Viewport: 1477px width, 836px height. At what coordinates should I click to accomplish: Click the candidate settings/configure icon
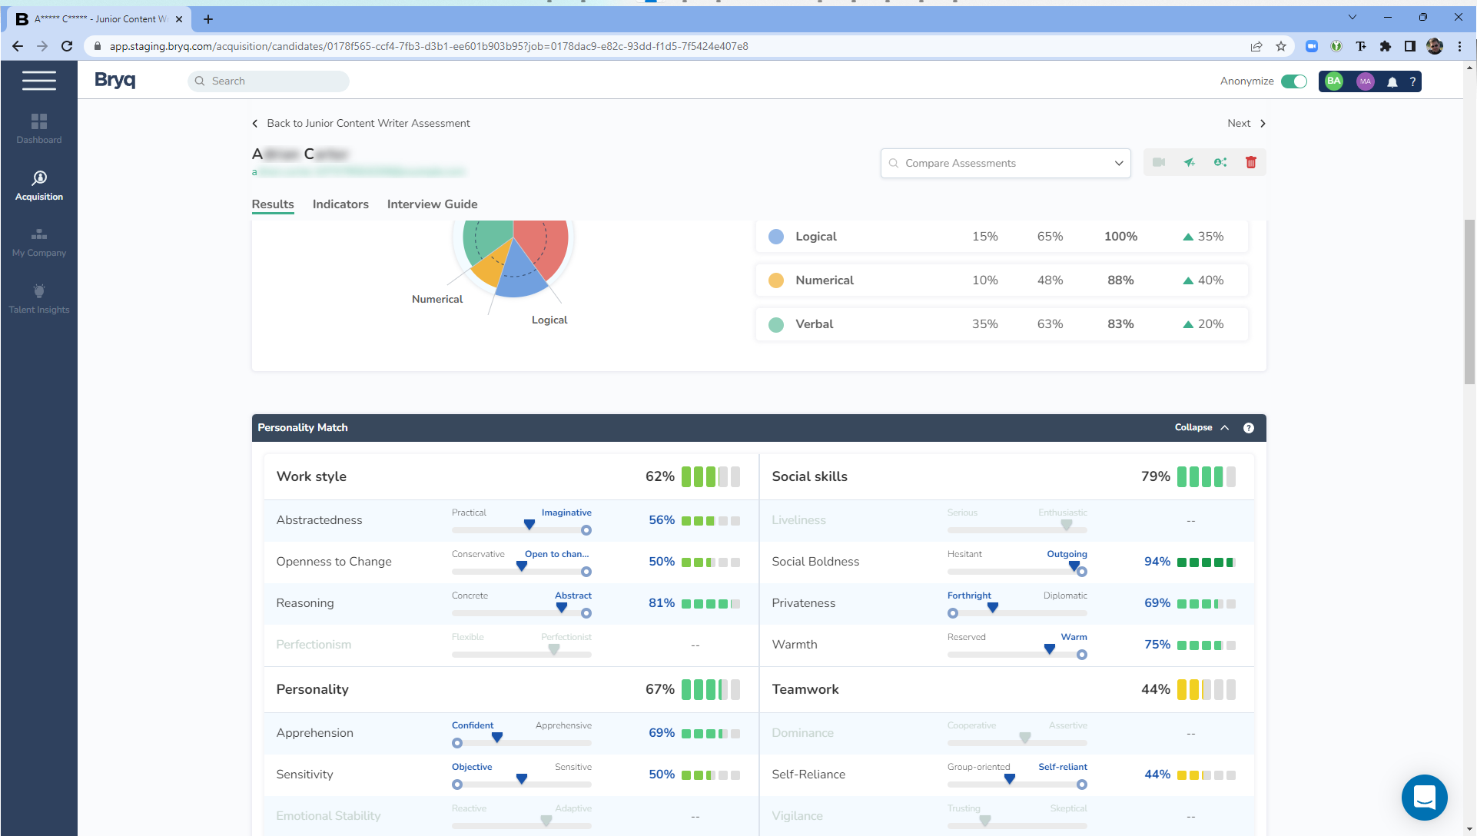coord(1220,162)
